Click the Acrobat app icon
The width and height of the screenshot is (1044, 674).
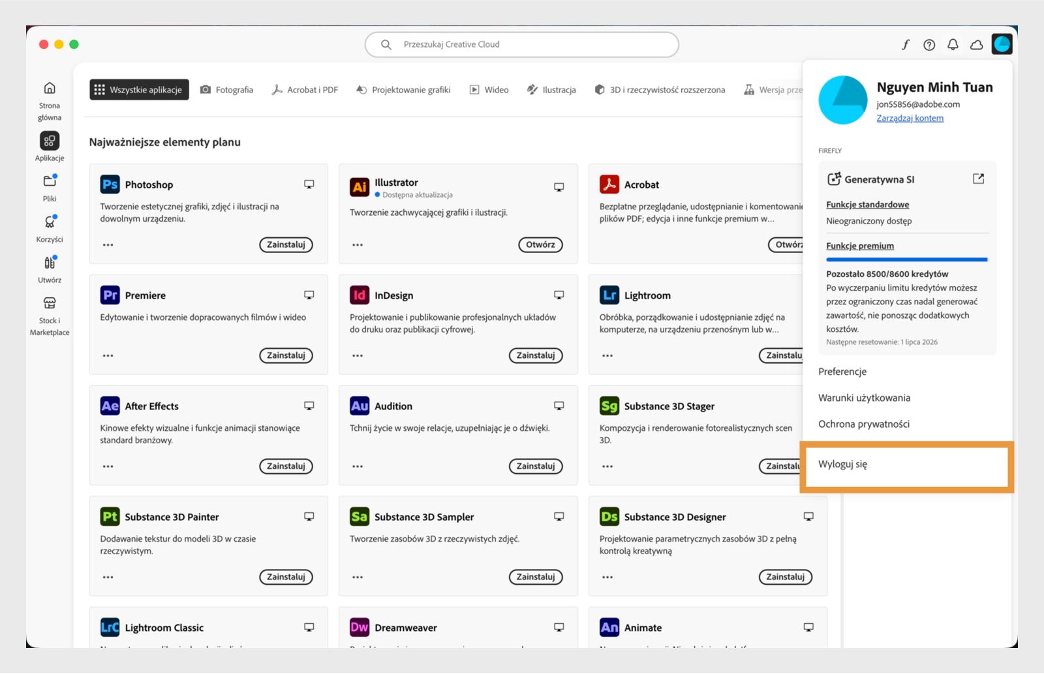(x=609, y=184)
